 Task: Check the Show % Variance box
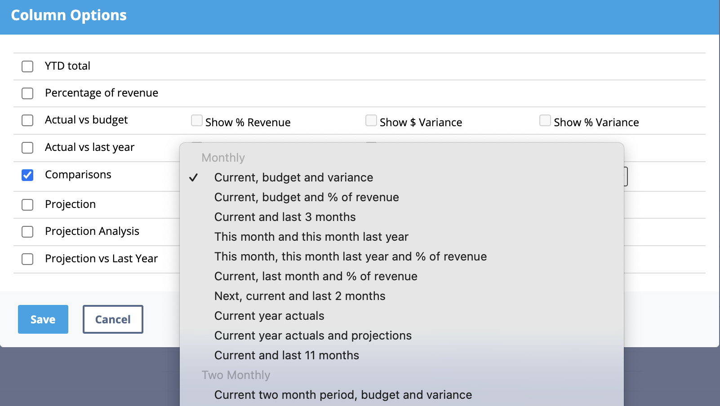tap(545, 120)
